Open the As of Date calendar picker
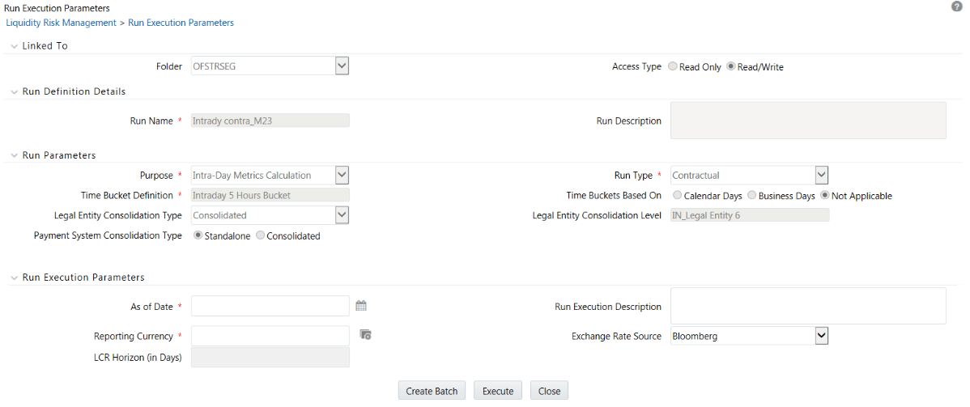The width and height of the screenshot is (970, 407). [361, 306]
